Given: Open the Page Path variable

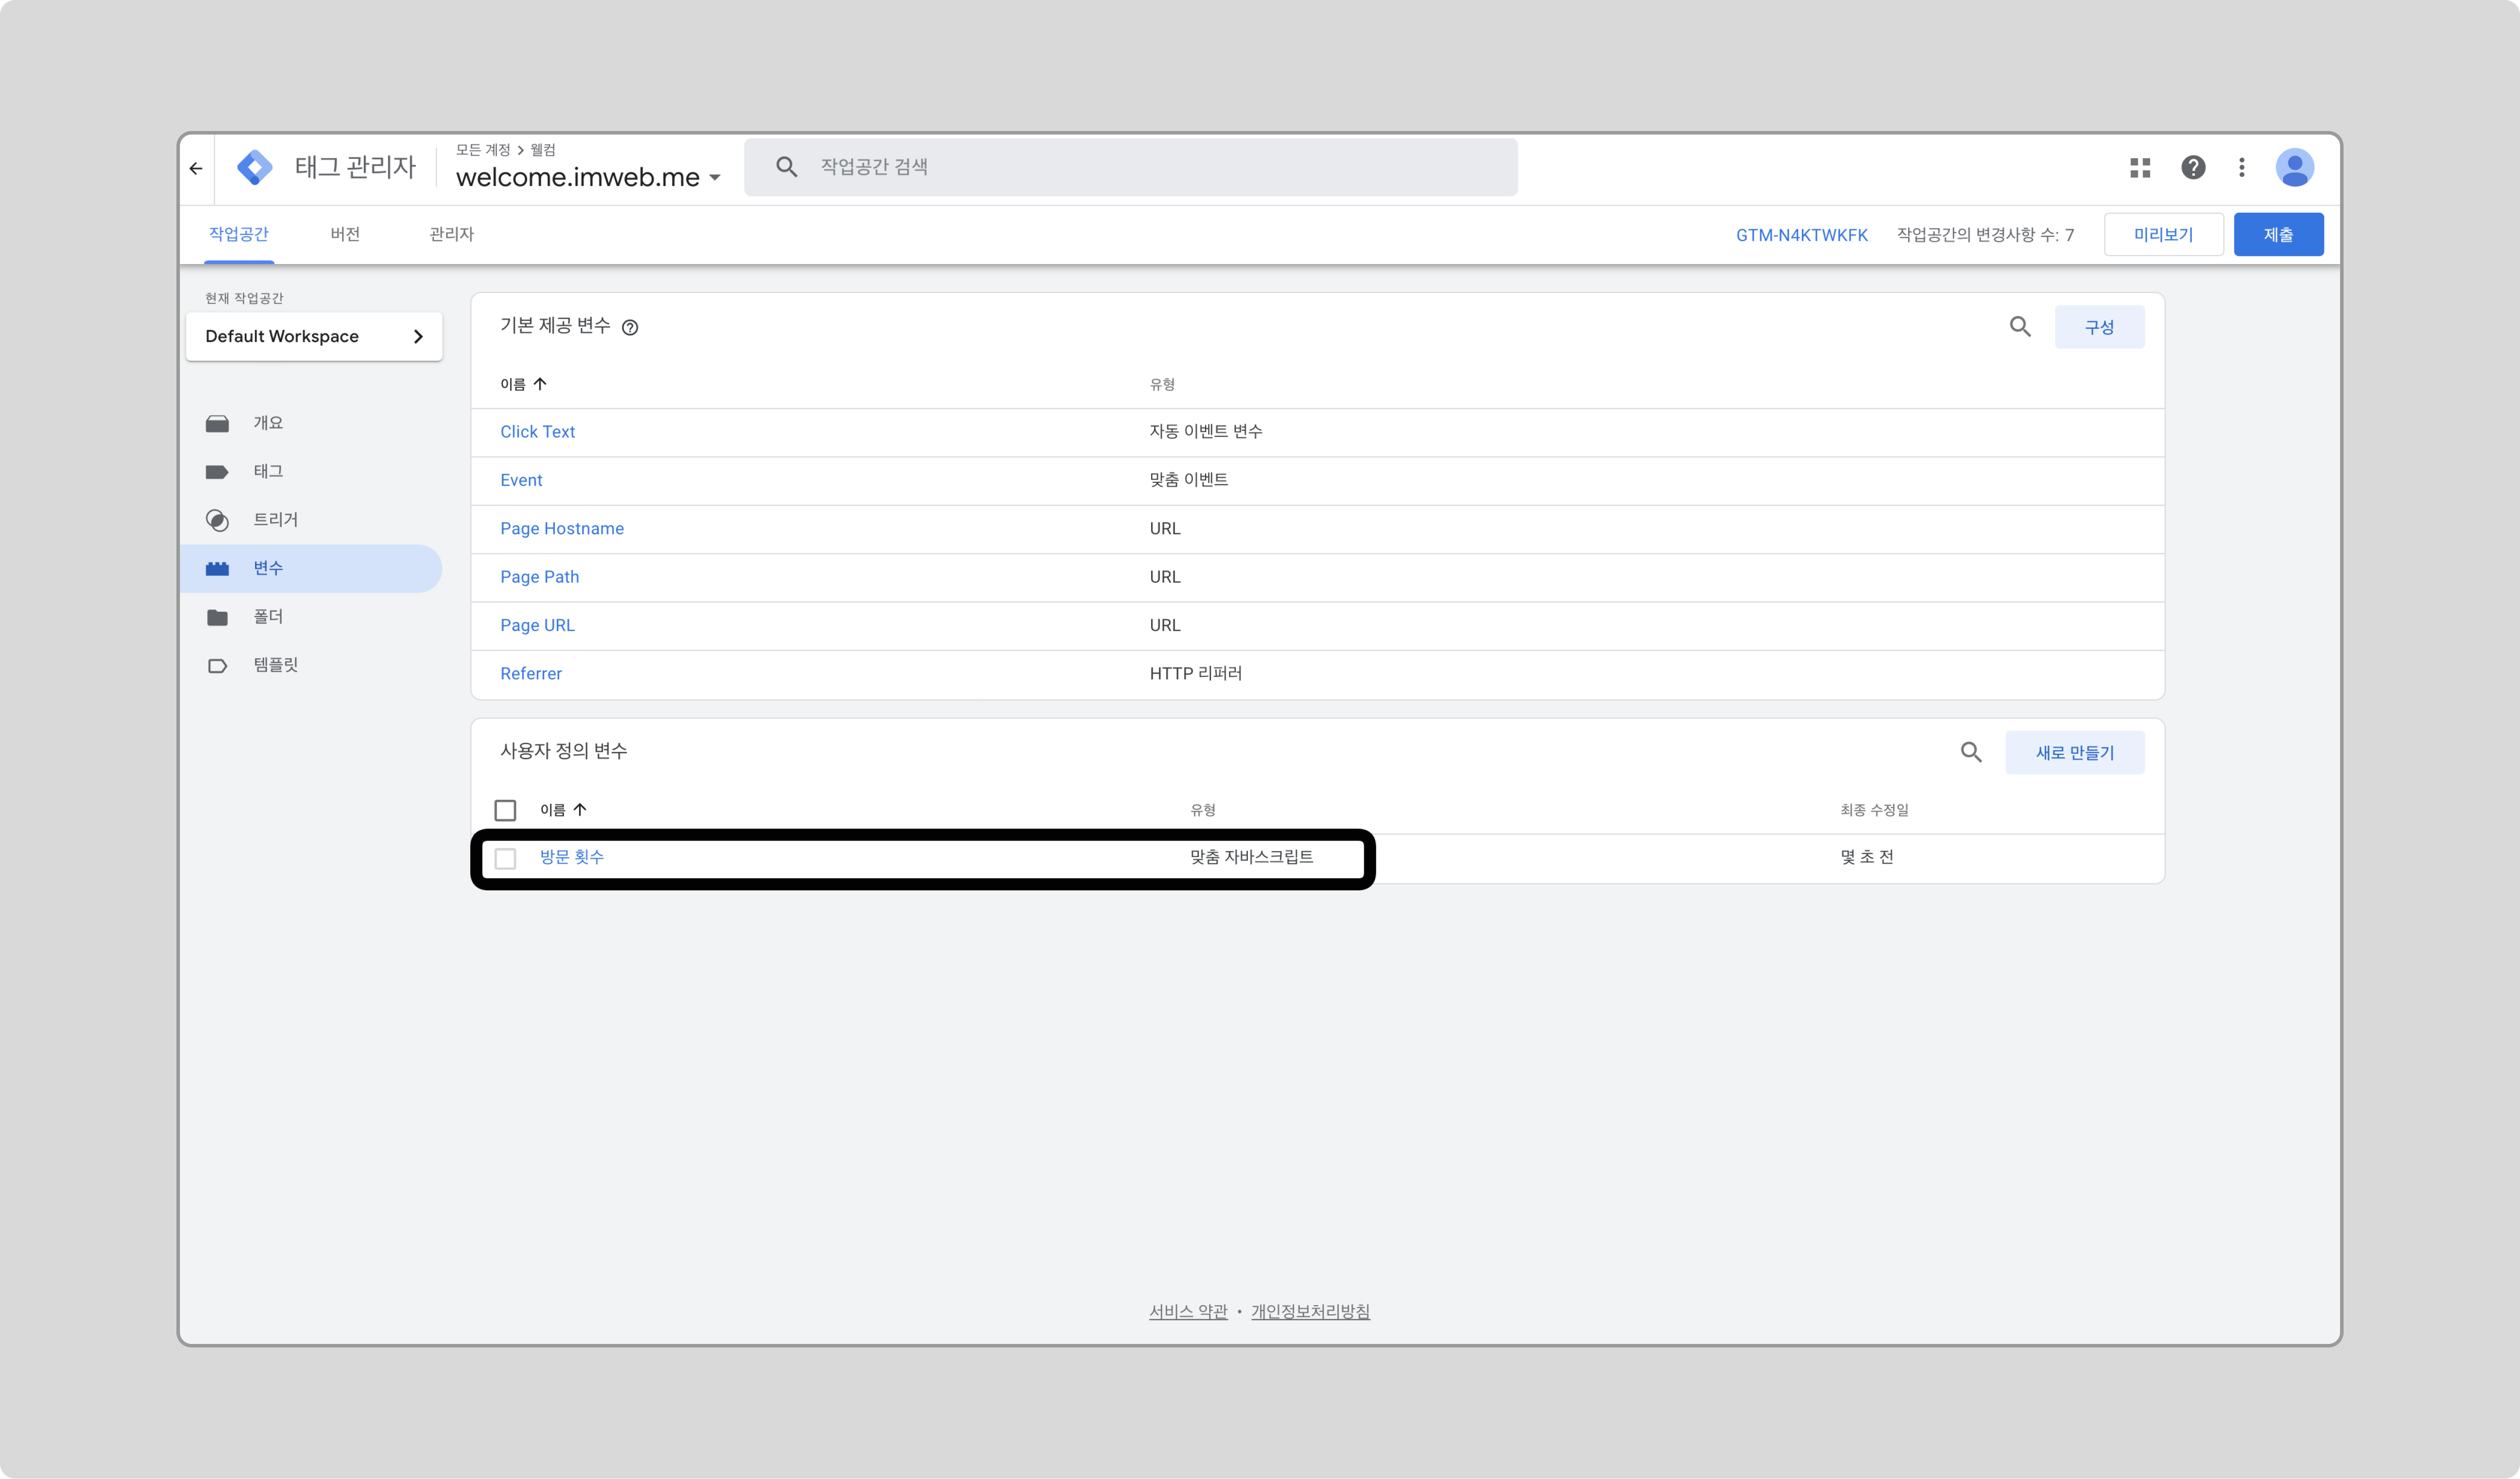Looking at the screenshot, I should click(x=539, y=577).
